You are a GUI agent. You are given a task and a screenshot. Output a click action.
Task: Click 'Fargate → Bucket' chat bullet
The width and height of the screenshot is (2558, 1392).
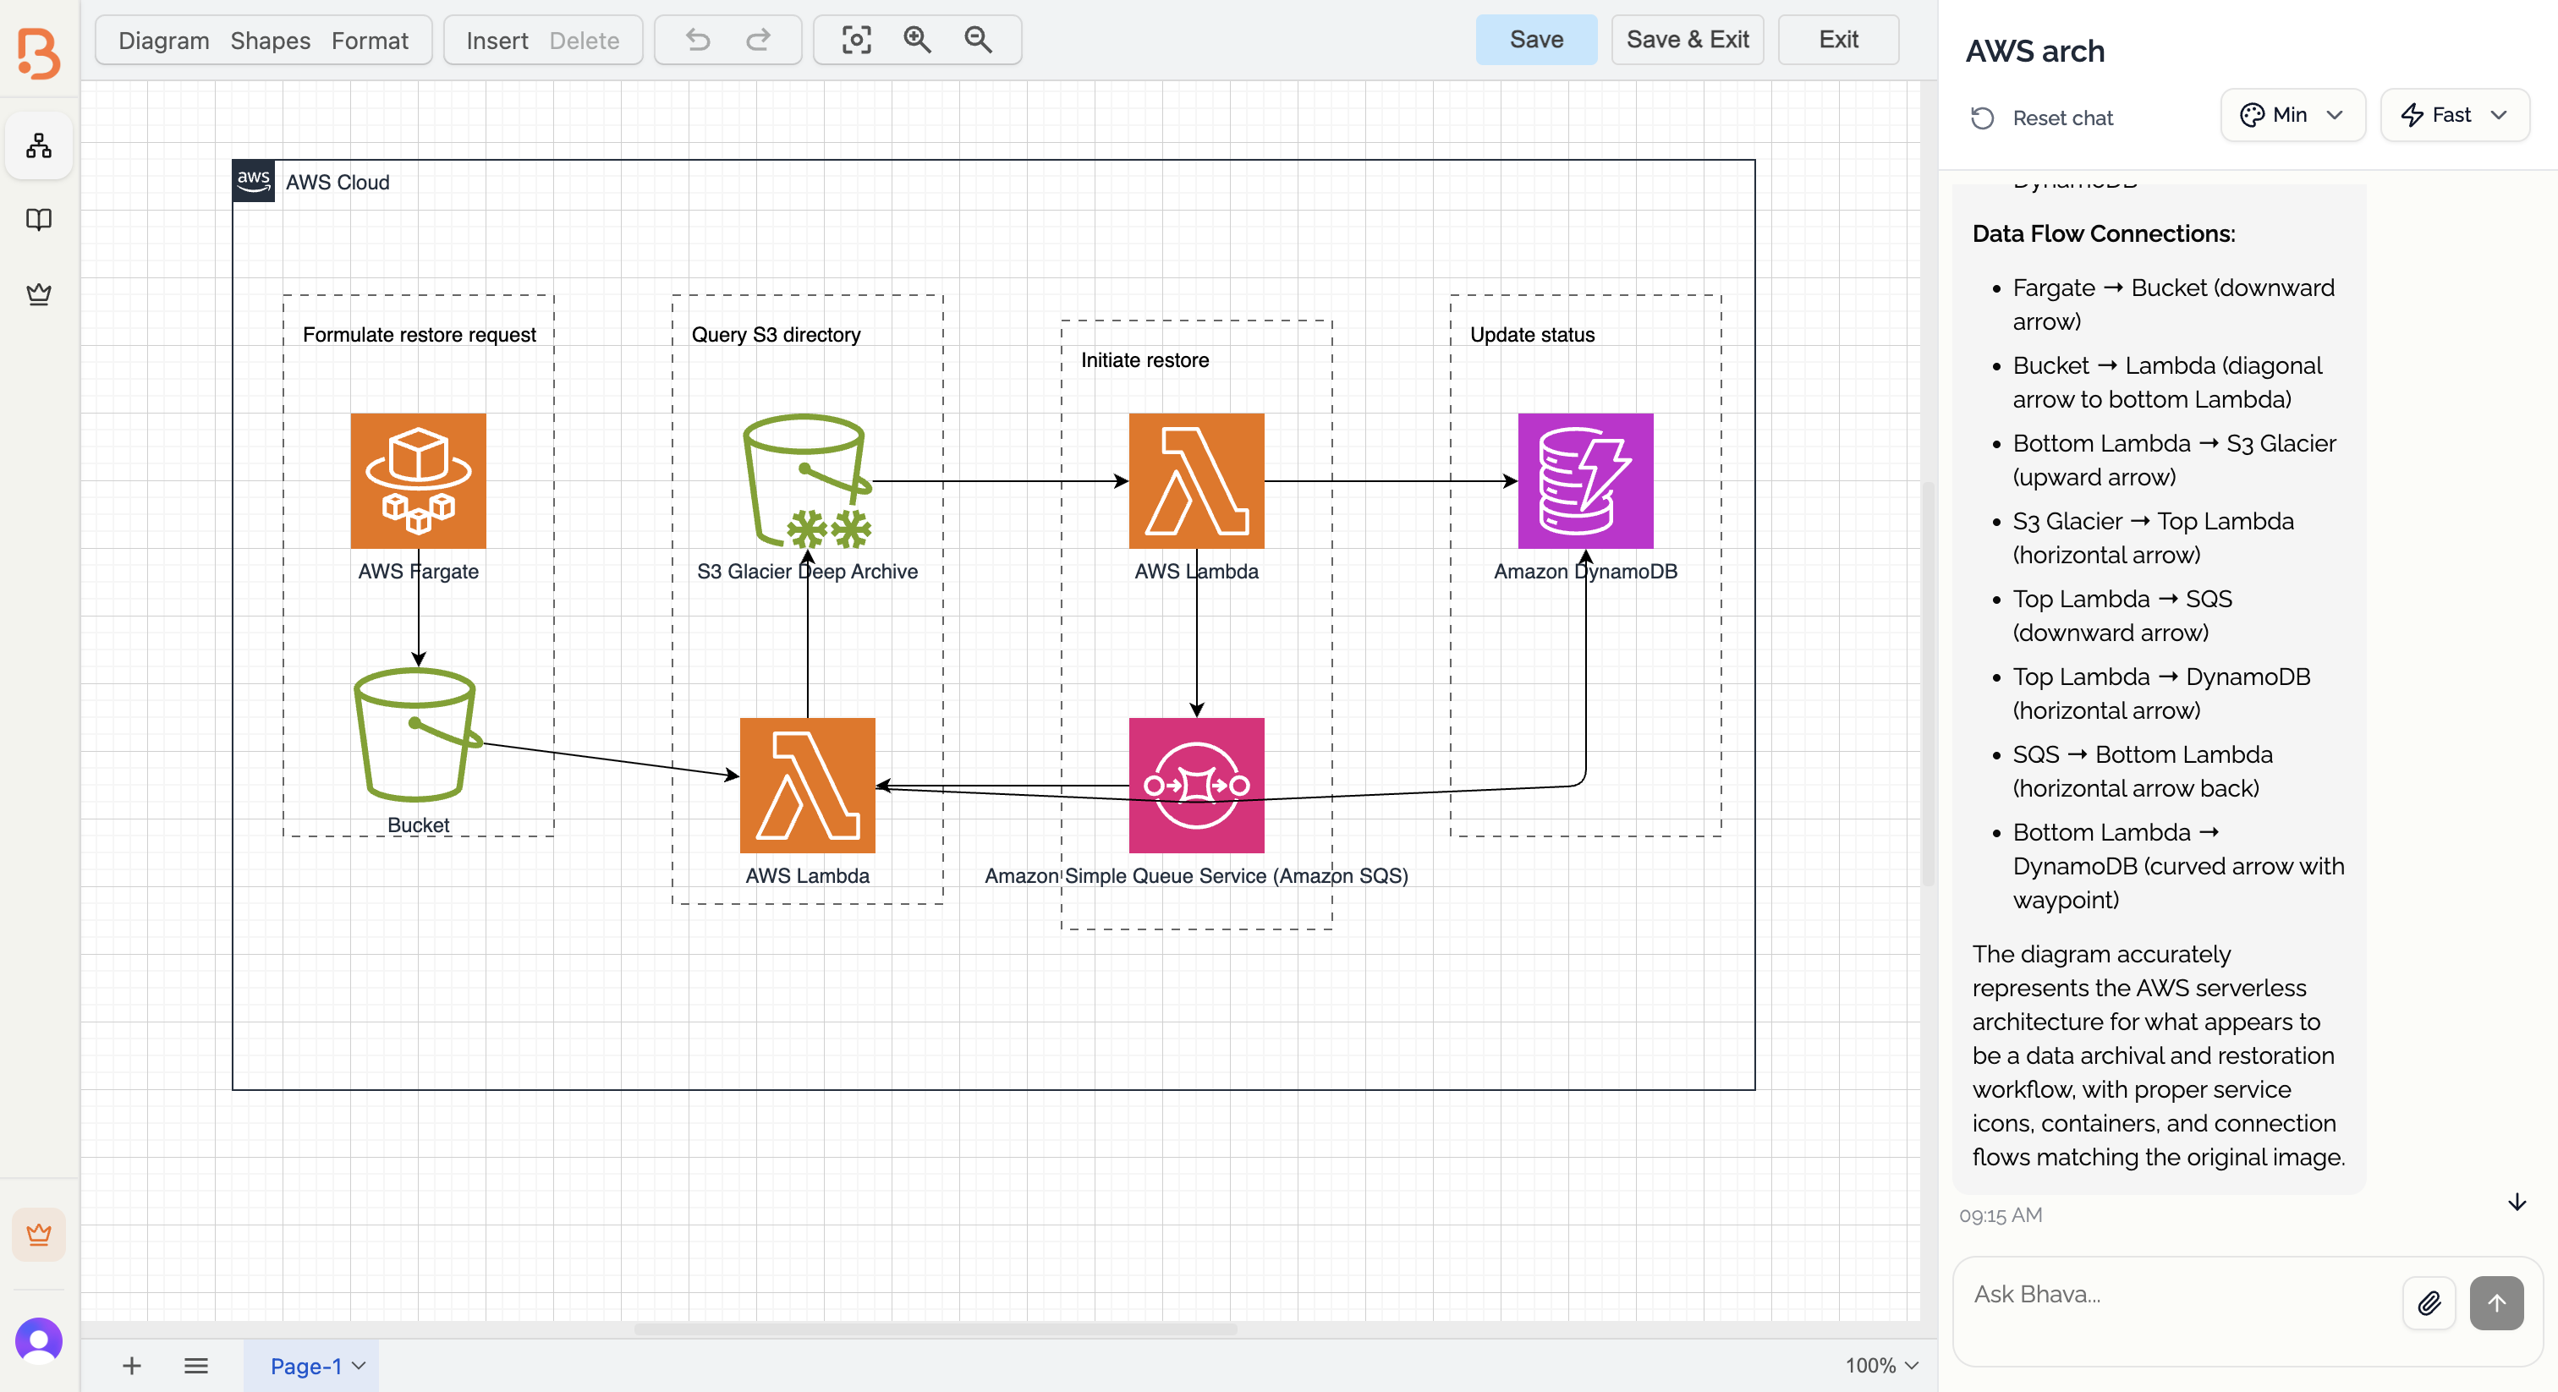pyautogui.click(x=2173, y=304)
